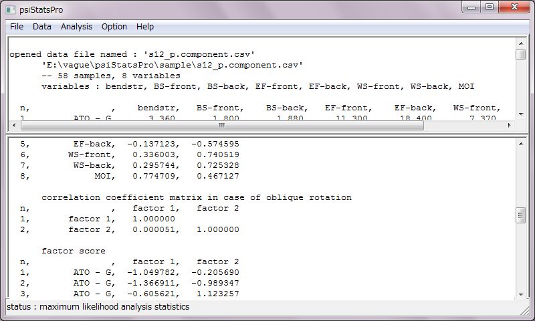Click the value 0.740519
The image size is (535, 321).
coord(218,155)
